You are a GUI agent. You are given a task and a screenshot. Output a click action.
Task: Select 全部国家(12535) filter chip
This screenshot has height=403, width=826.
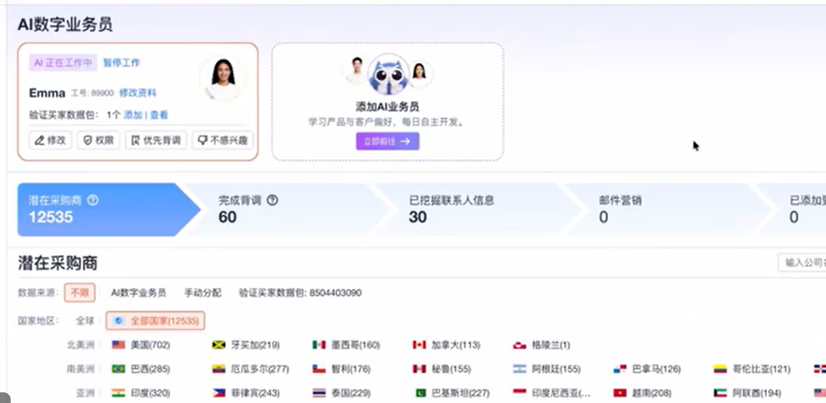(155, 320)
